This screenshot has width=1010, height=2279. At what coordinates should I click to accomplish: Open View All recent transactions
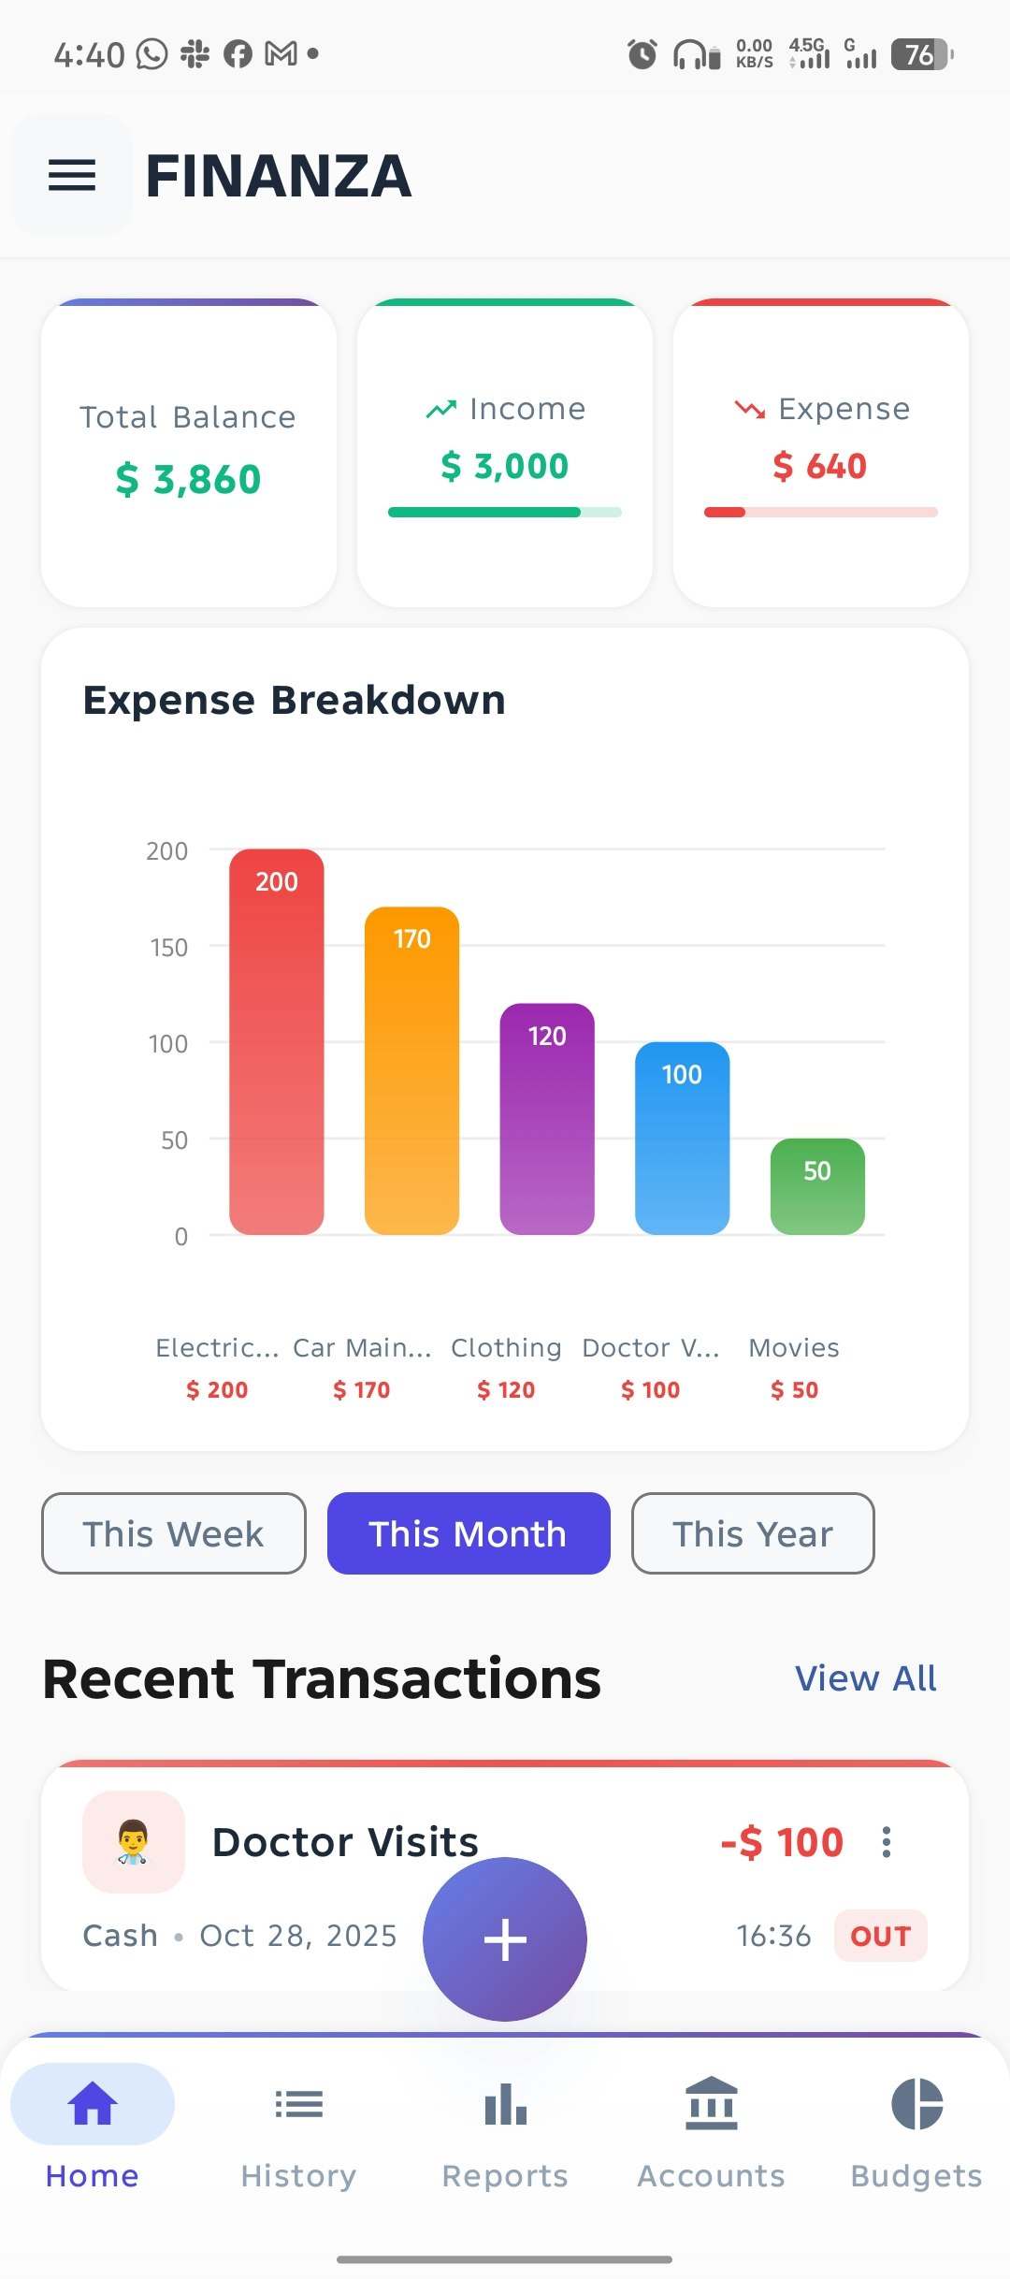864,1677
